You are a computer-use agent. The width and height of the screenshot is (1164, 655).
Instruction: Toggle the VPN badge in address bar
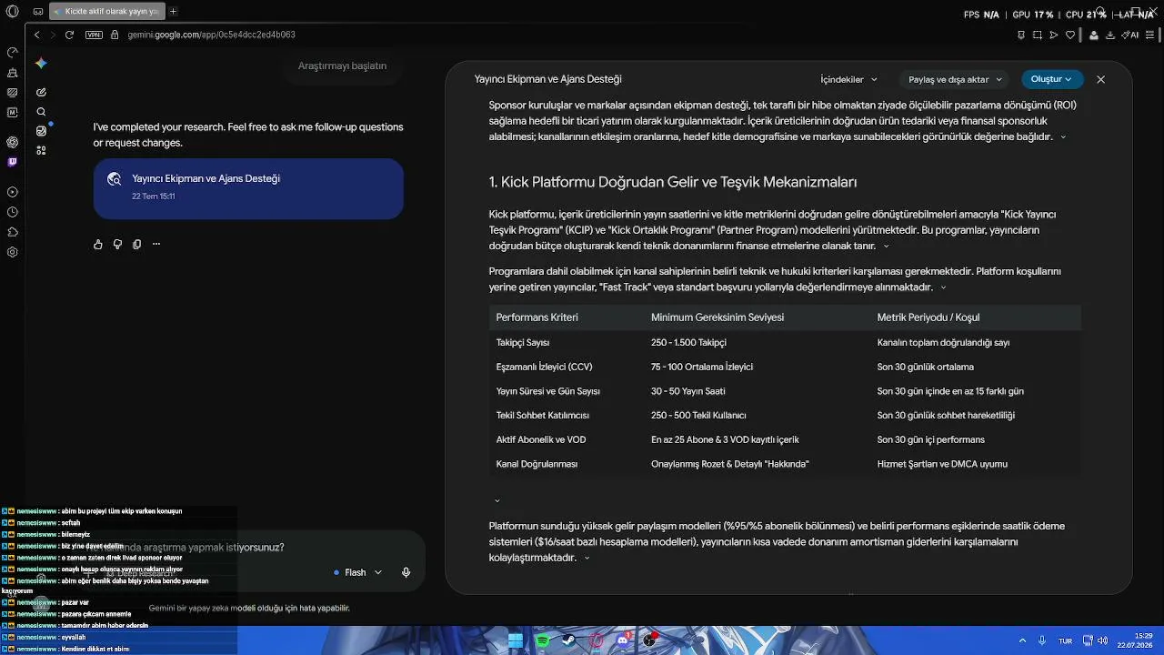tap(94, 35)
